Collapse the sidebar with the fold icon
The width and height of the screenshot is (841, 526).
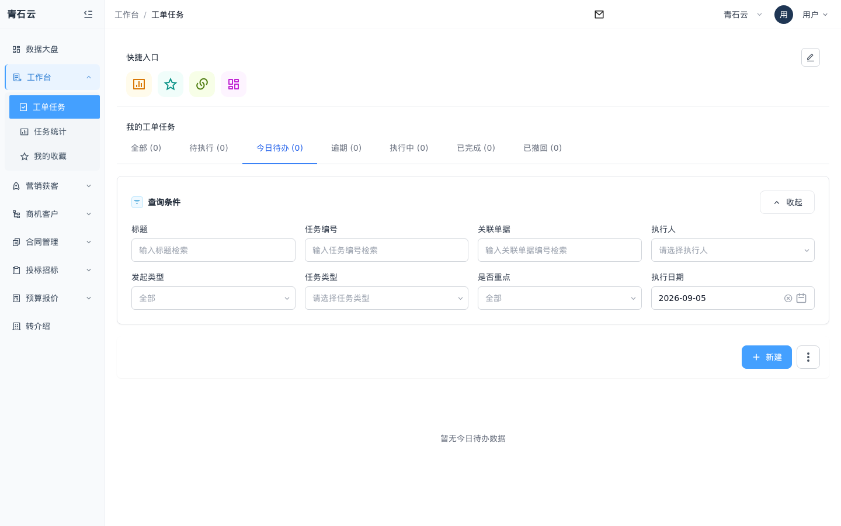point(88,14)
